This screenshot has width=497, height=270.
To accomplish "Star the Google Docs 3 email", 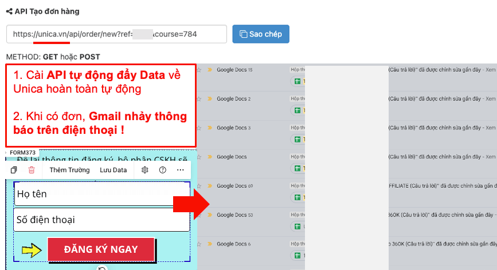I will tap(199, 128).
